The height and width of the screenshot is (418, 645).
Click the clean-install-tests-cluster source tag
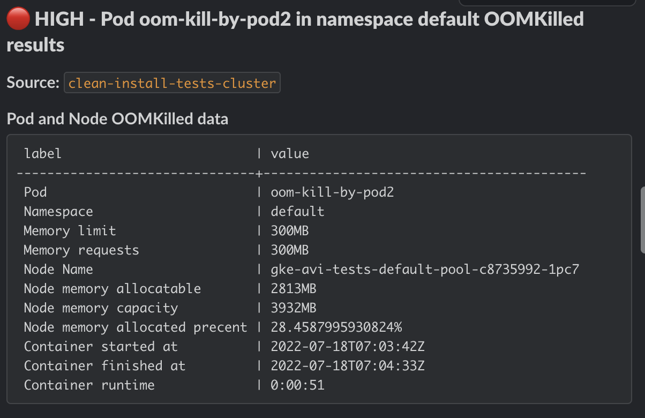[x=172, y=83]
